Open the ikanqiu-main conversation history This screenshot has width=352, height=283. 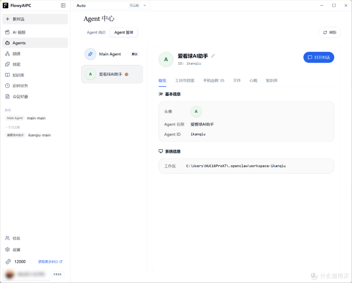(x=39, y=135)
